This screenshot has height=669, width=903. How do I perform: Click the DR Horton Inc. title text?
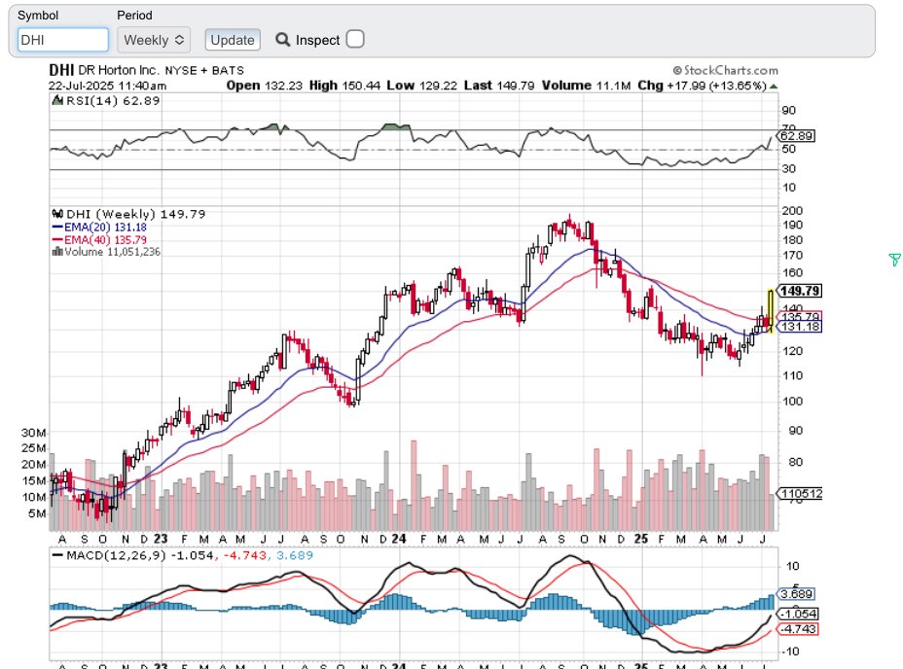click(118, 70)
